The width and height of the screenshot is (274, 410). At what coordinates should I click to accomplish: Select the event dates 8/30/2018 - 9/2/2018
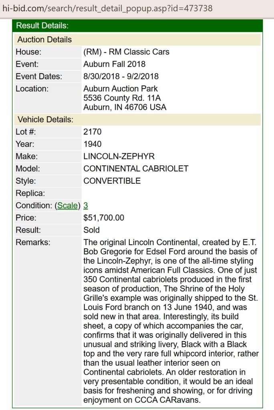pos(121,76)
